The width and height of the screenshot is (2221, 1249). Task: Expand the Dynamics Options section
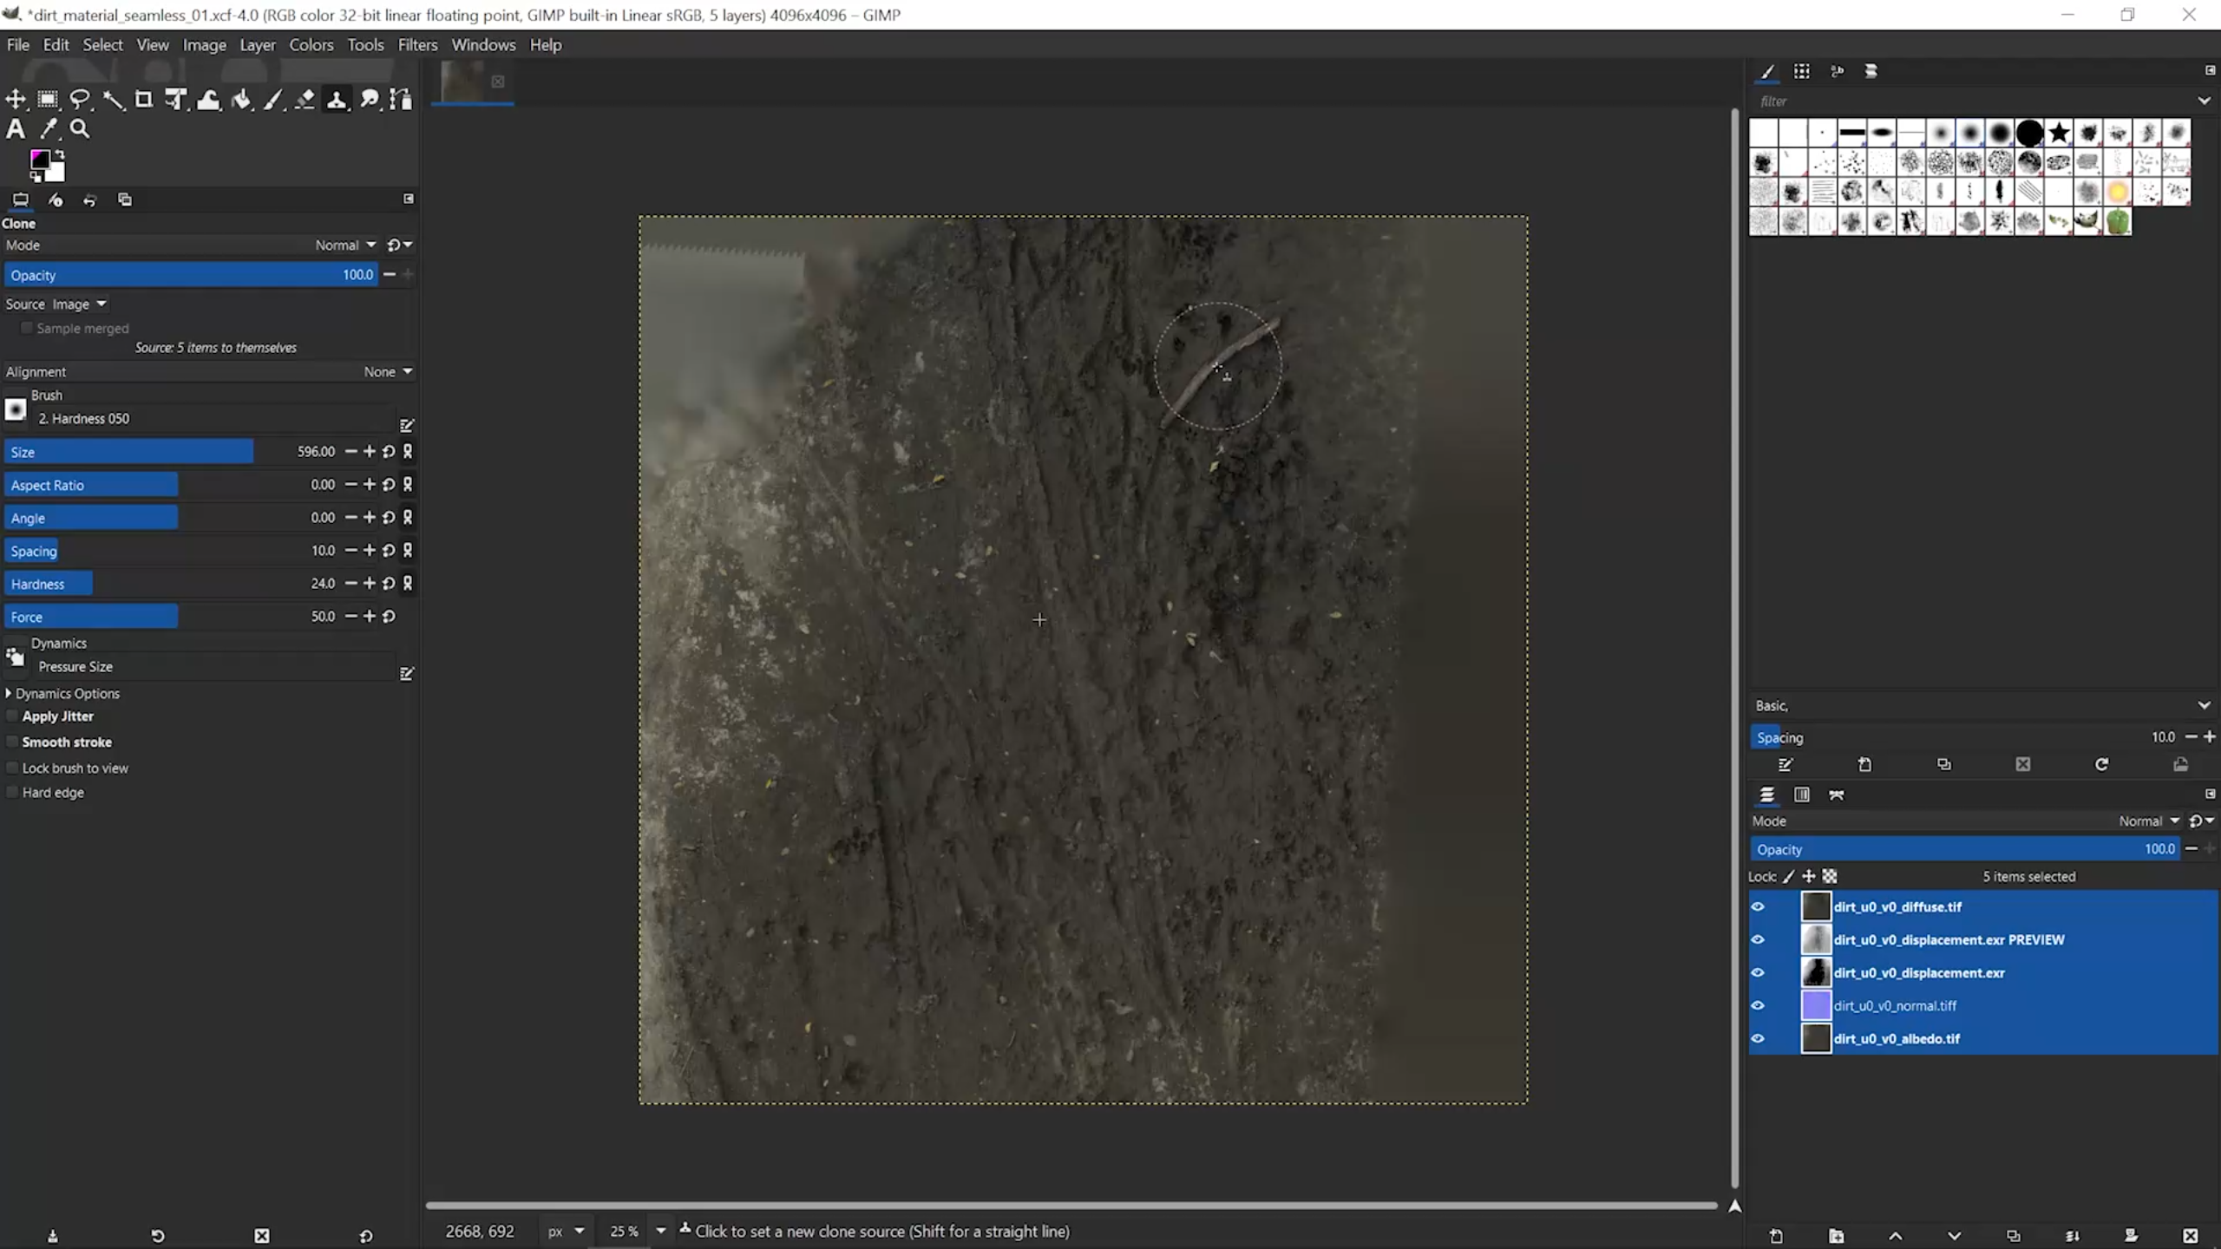[9, 693]
